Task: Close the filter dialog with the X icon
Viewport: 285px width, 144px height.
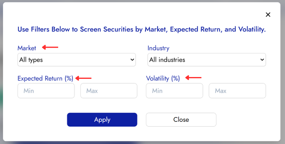Action: point(268,15)
